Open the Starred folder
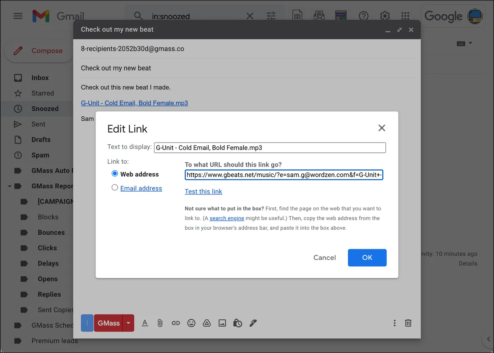The image size is (494, 353). pos(42,93)
